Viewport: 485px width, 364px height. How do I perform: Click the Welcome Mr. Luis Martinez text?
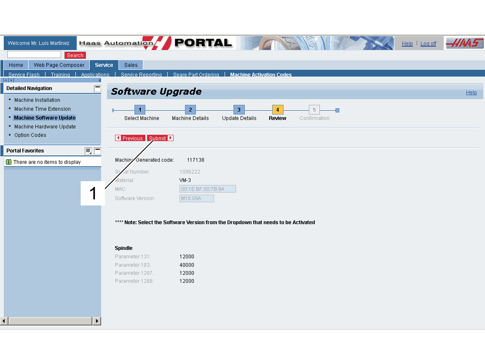click(x=38, y=43)
